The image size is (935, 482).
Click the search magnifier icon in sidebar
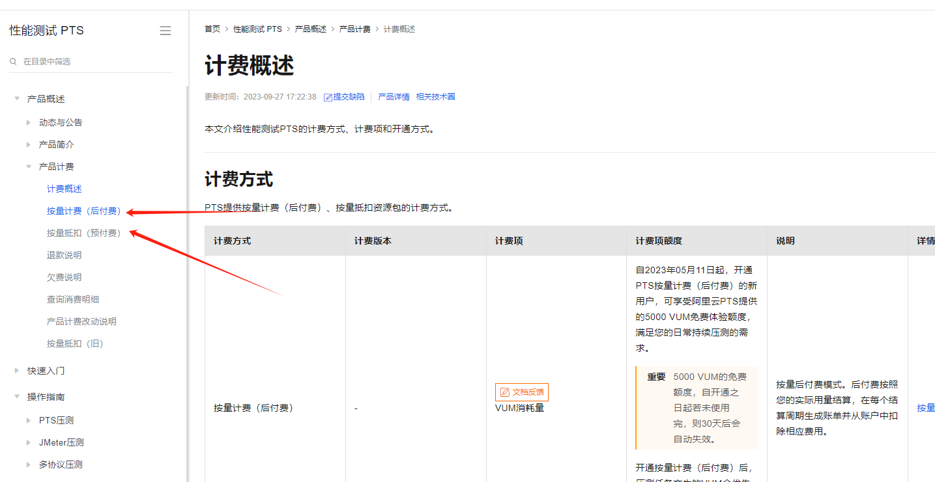point(13,61)
